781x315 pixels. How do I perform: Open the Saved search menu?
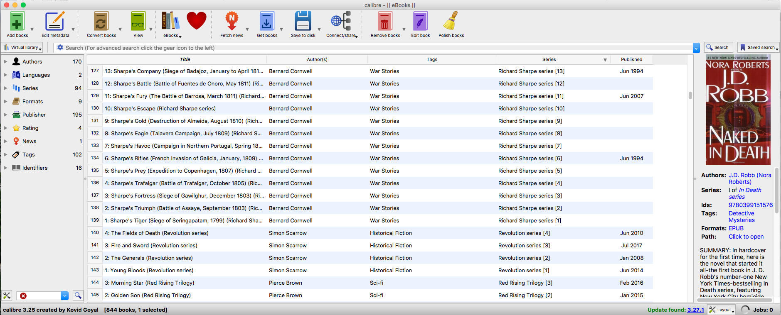(x=758, y=48)
